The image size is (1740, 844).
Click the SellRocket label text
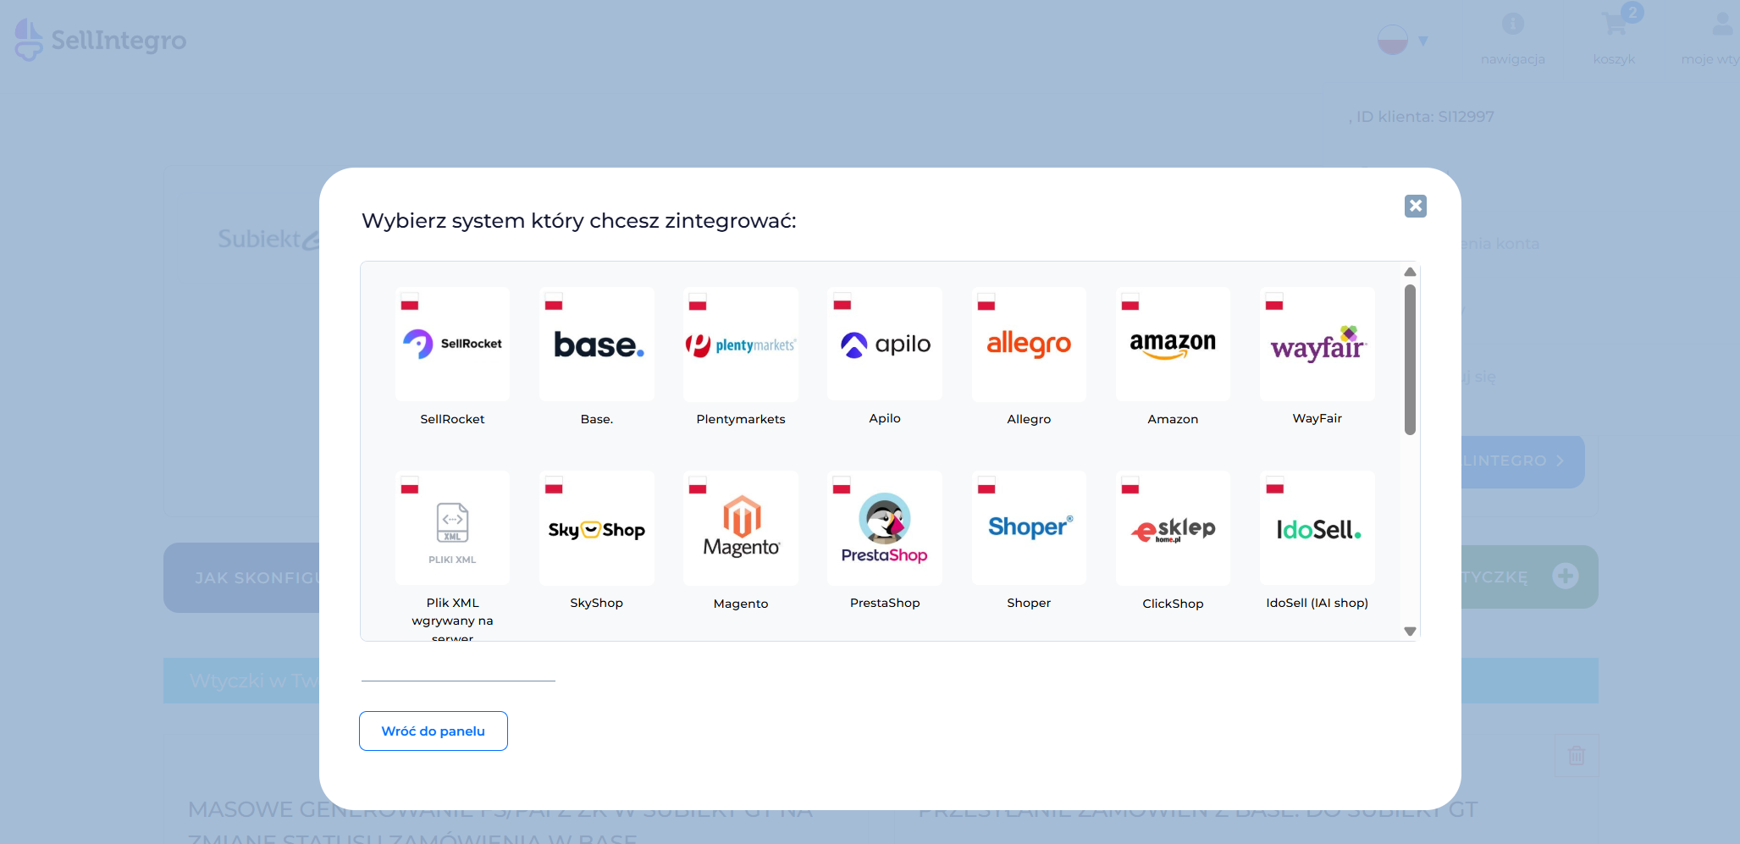(452, 419)
